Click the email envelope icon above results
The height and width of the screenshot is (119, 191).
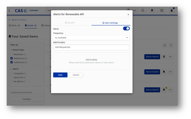[165, 45]
